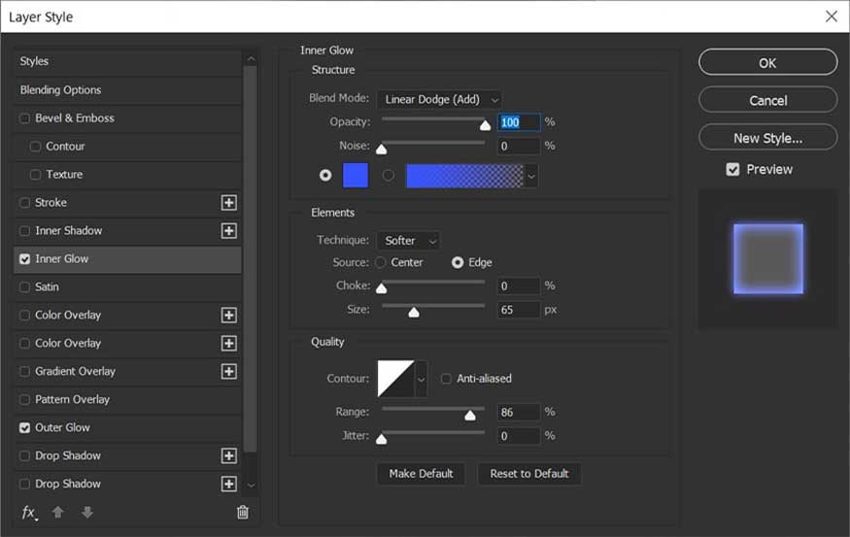Move effect up with the up arrow
The image size is (850, 537).
click(58, 512)
